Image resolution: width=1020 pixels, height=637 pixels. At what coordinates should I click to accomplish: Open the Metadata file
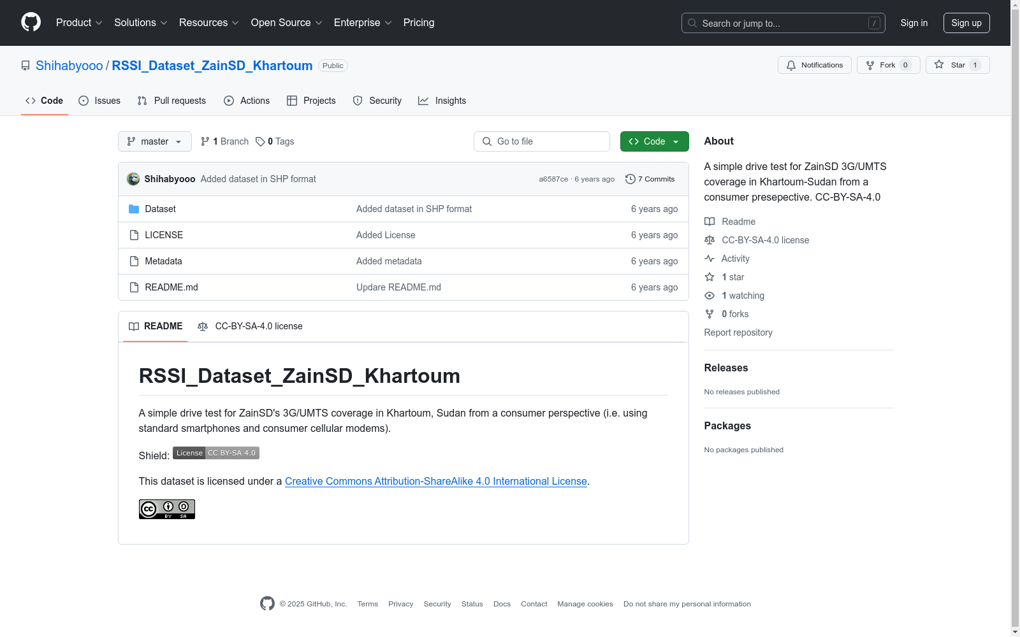pyautogui.click(x=163, y=261)
